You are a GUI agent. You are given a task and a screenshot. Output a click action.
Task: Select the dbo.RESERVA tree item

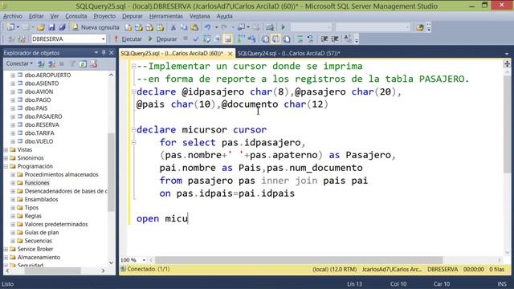pos(42,125)
